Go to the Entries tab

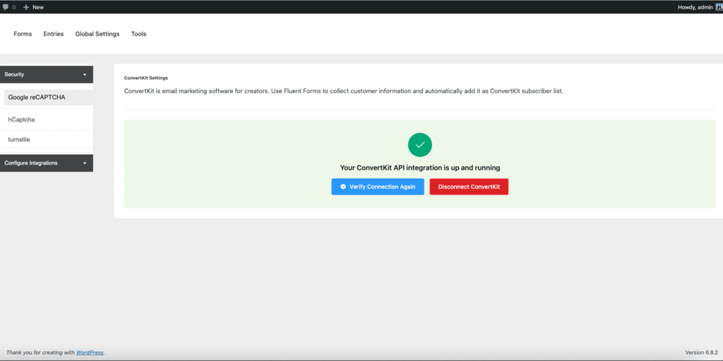pyautogui.click(x=53, y=34)
